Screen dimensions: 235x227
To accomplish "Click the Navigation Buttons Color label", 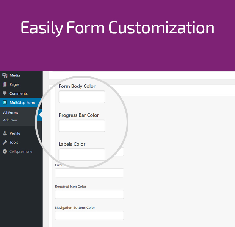I will 75,208.
